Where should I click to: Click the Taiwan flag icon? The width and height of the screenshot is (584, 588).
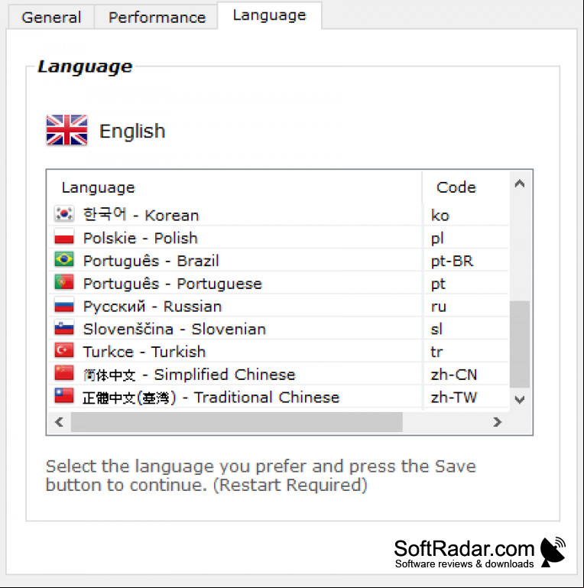(64, 396)
